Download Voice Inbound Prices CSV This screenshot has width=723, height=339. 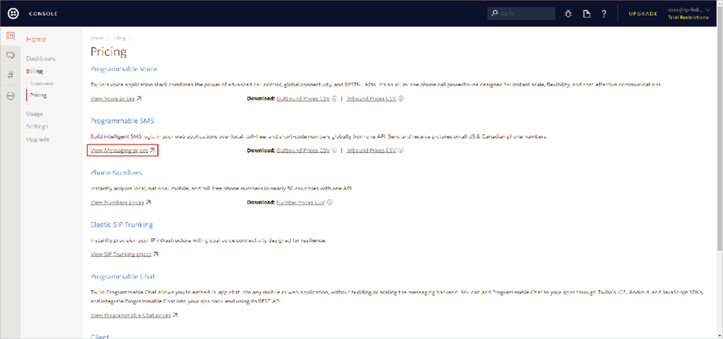point(371,99)
